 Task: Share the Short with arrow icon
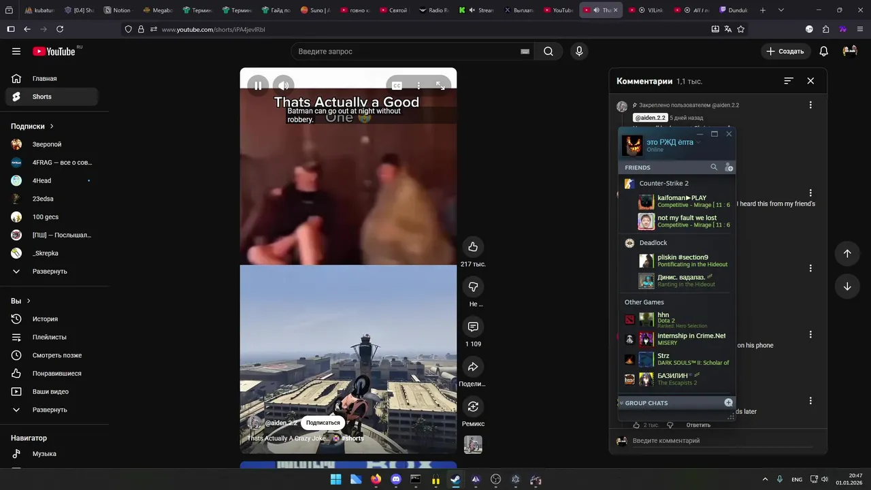[x=473, y=367]
